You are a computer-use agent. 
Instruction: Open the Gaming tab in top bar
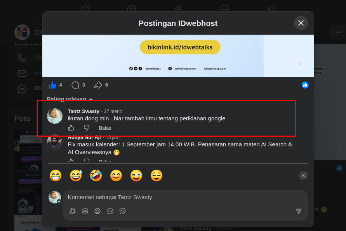click(271, 9)
